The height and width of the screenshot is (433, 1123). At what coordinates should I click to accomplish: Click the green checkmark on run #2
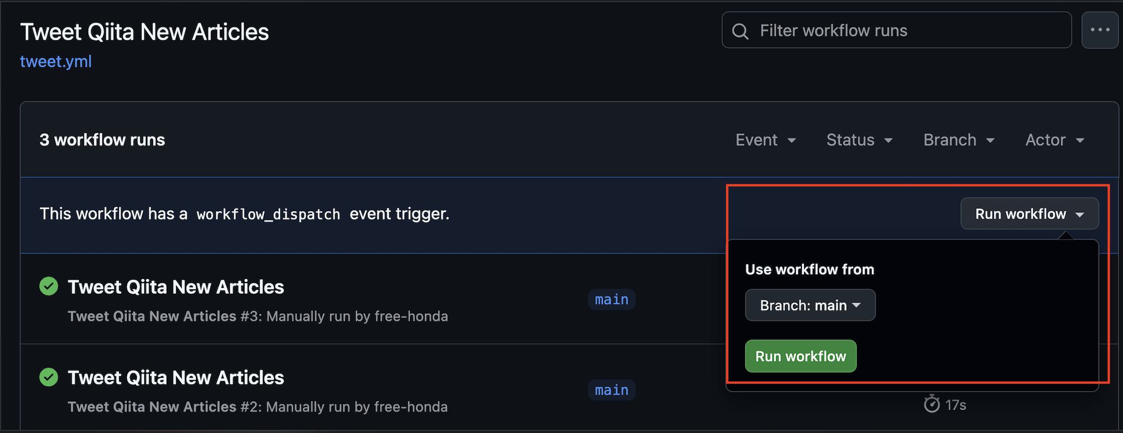48,377
